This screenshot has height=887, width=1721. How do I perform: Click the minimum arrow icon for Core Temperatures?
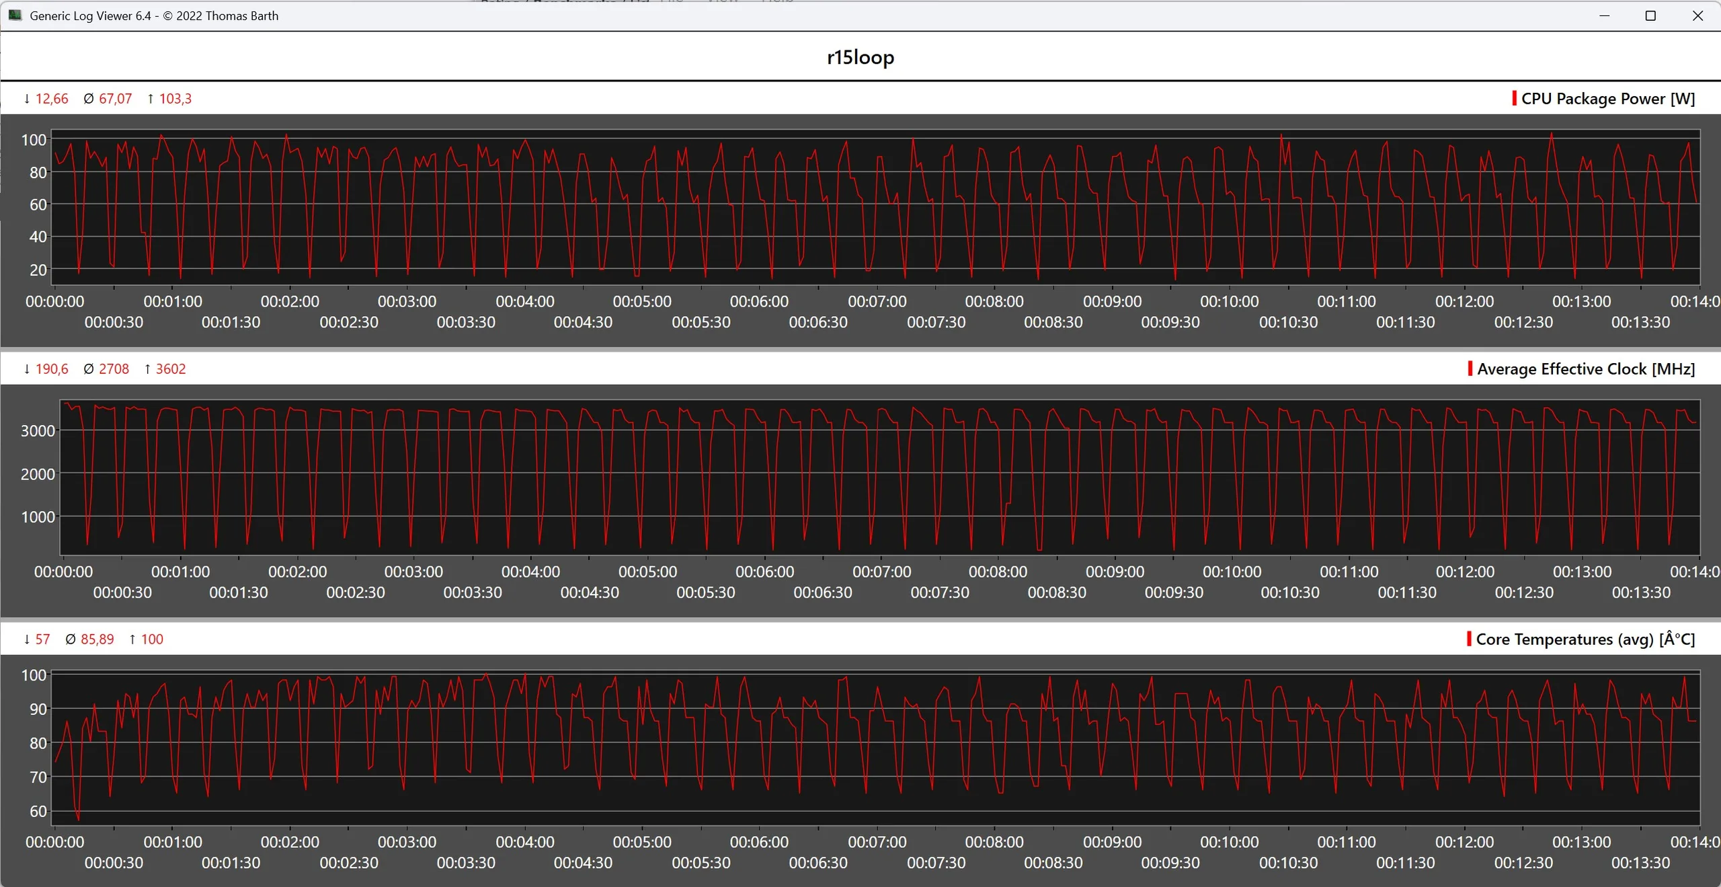pyautogui.click(x=27, y=640)
